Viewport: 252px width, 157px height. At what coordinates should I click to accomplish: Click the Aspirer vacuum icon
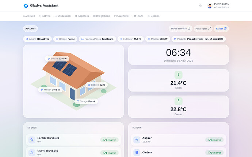coord(137,140)
